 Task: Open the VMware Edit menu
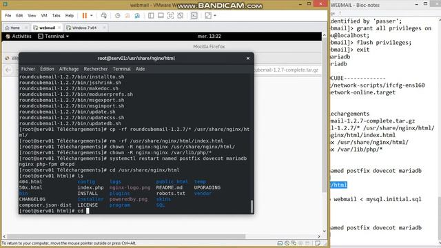(19, 15)
